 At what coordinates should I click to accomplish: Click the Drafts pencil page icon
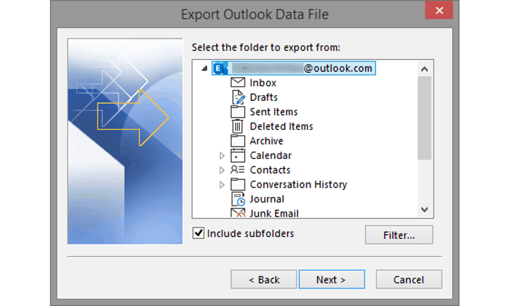(238, 97)
